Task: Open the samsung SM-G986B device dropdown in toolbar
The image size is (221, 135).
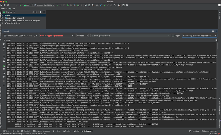Action: tap(44, 5)
